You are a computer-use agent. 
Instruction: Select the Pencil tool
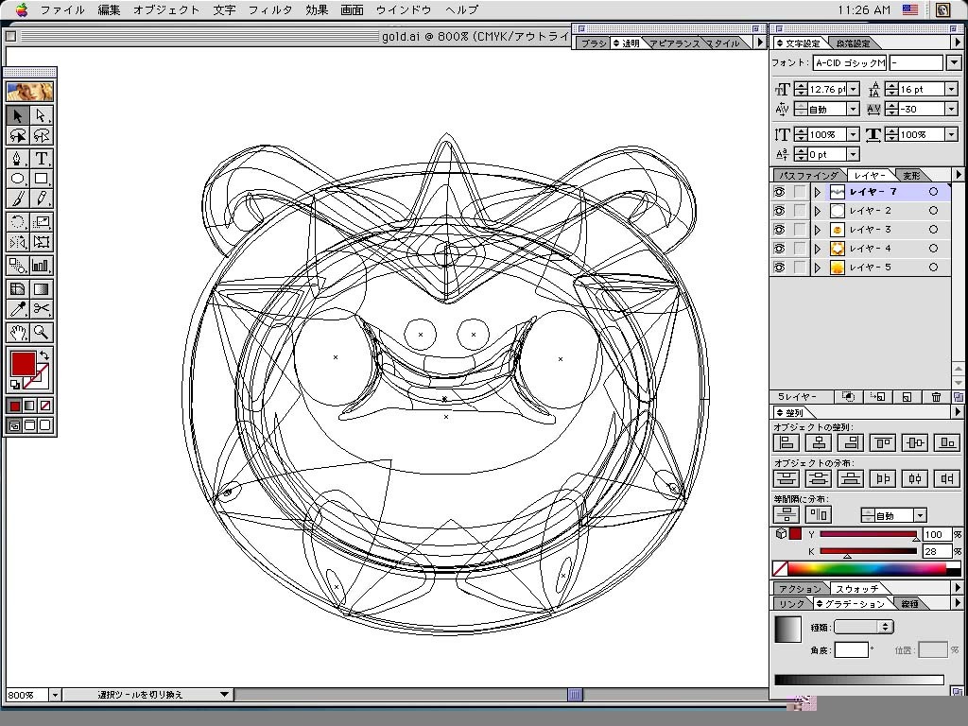[x=41, y=199]
